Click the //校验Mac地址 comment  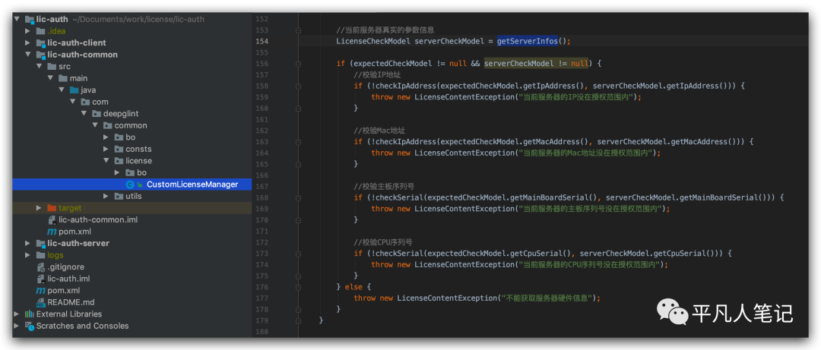(380, 131)
